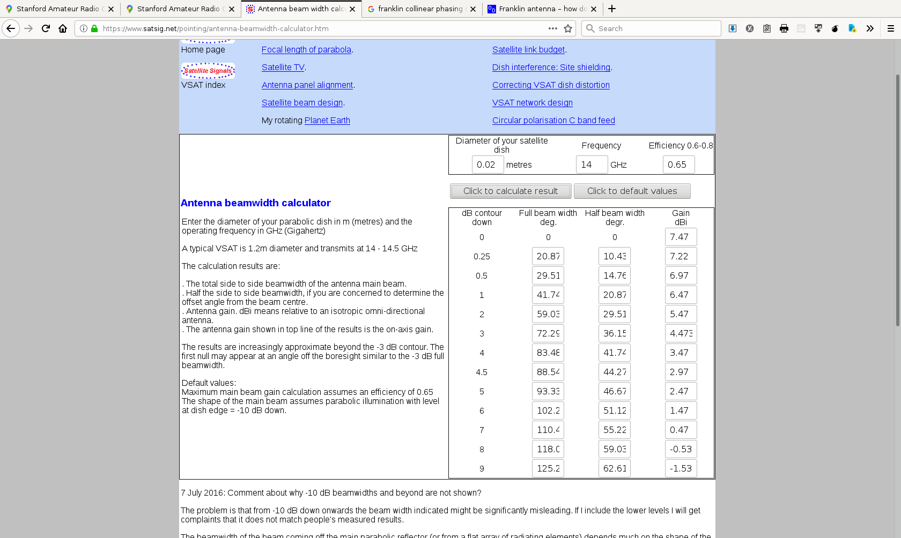Click the Frequency GHz input field
The image size is (901, 538).
pyautogui.click(x=592, y=165)
